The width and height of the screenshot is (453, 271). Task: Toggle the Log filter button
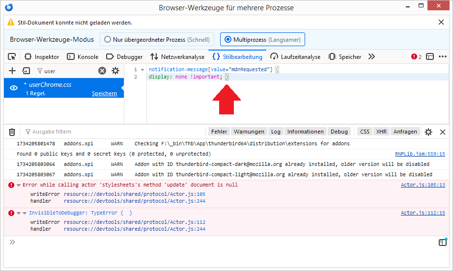(276, 132)
